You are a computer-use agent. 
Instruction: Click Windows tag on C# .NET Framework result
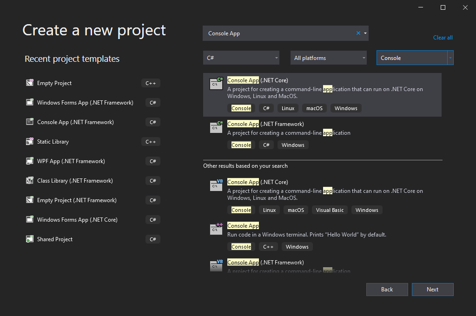293,145
